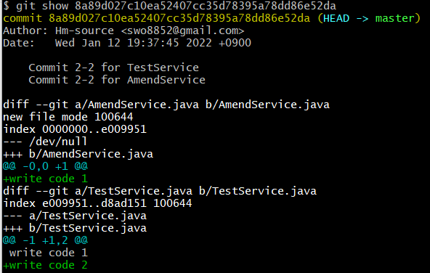Click 'index 0000000..e009951' line

pyautogui.click(x=75, y=129)
